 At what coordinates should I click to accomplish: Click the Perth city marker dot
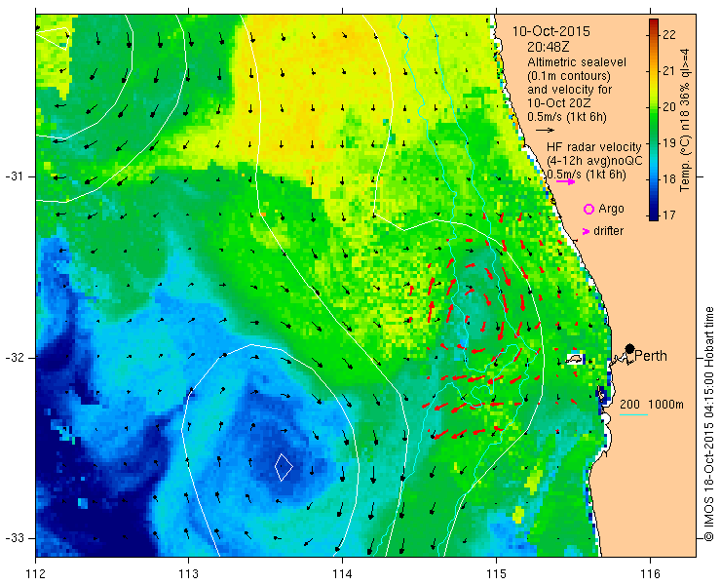(630, 348)
